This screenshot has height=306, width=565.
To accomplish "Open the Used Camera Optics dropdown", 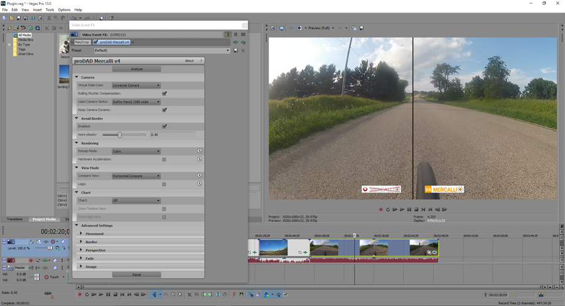I will coord(136,102).
